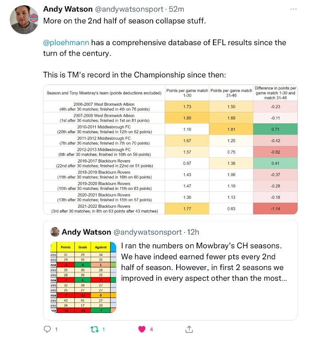325x340 pixels.
Task: Open small avatar in quoted tweet
Action: [x=54, y=232]
